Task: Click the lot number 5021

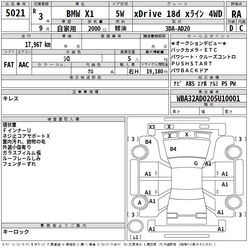Action: tap(15, 13)
